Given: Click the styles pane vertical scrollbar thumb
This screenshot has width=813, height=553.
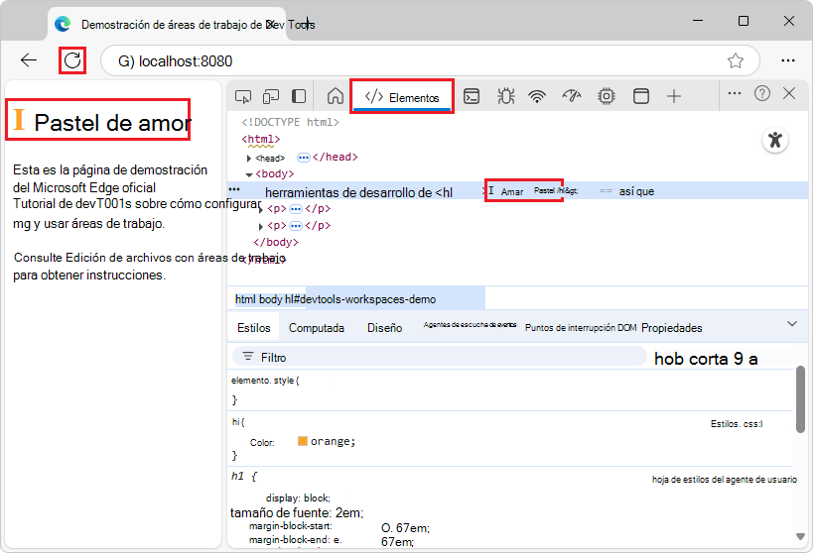Looking at the screenshot, I should pyautogui.click(x=800, y=398).
